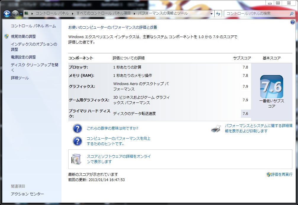The image size is (298, 205).
Task: Click the Back navigation arrow button
Action: pos(7,14)
